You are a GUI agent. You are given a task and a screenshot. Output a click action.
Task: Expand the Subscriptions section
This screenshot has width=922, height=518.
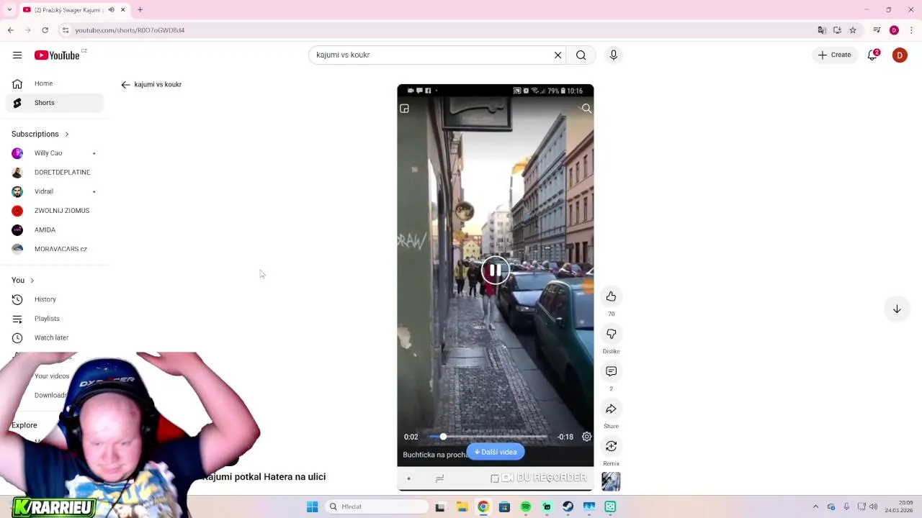pyautogui.click(x=40, y=134)
